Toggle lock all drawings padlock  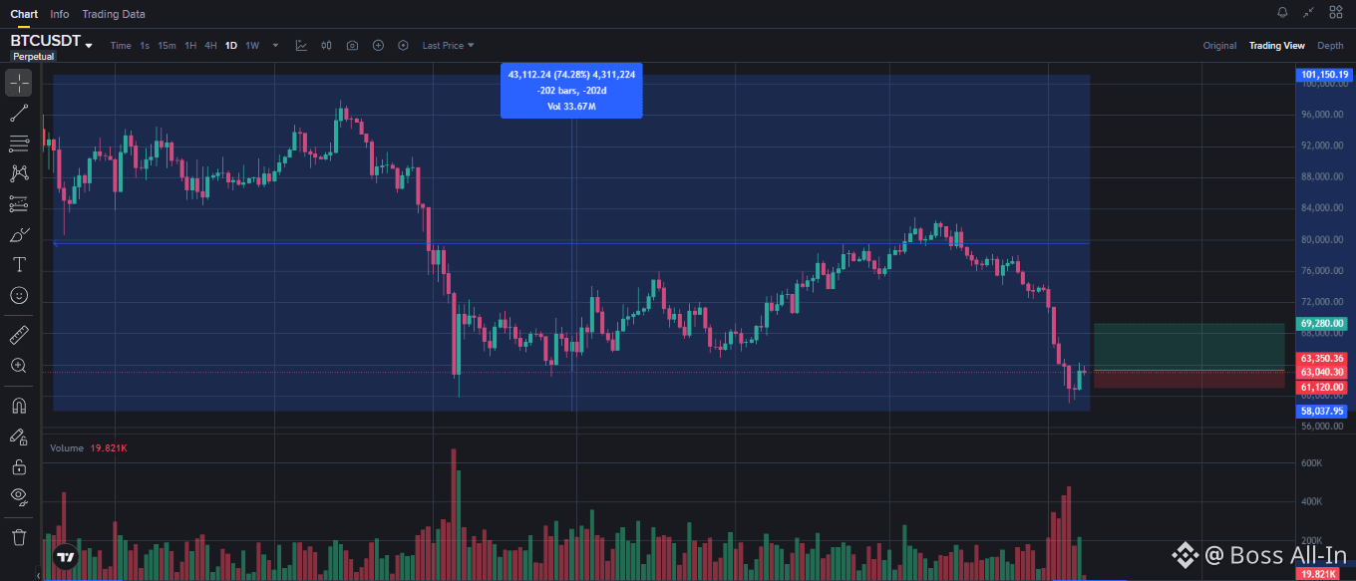(18, 466)
